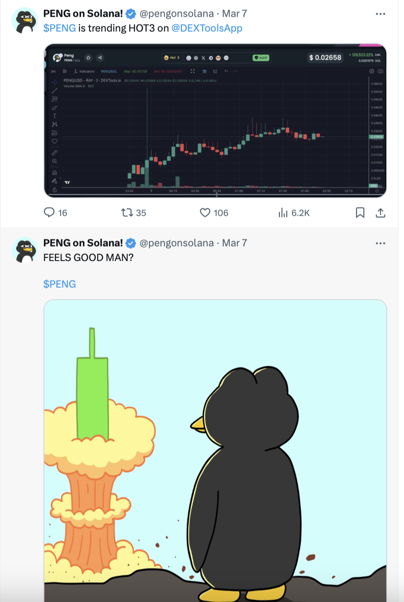Screen dimensions: 404x602
Task: View analytics showing 6.2K views
Action: (x=283, y=213)
